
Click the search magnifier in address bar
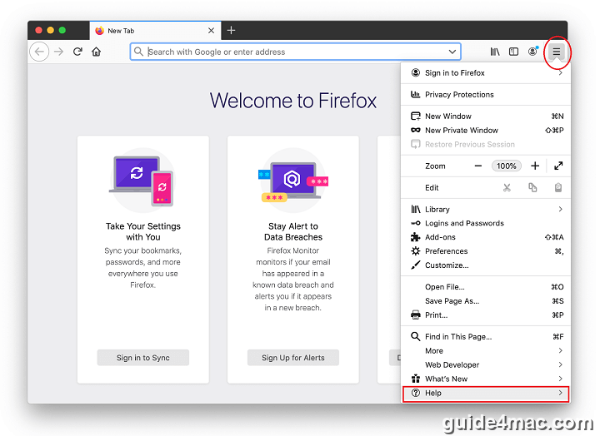(138, 52)
